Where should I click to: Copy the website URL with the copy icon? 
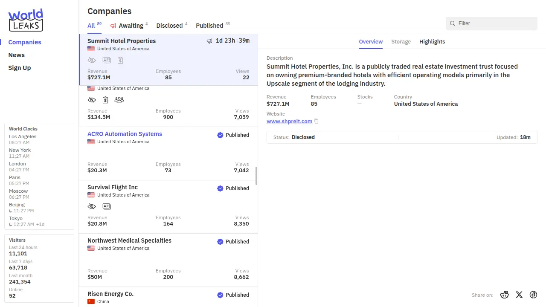pyautogui.click(x=316, y=122)
